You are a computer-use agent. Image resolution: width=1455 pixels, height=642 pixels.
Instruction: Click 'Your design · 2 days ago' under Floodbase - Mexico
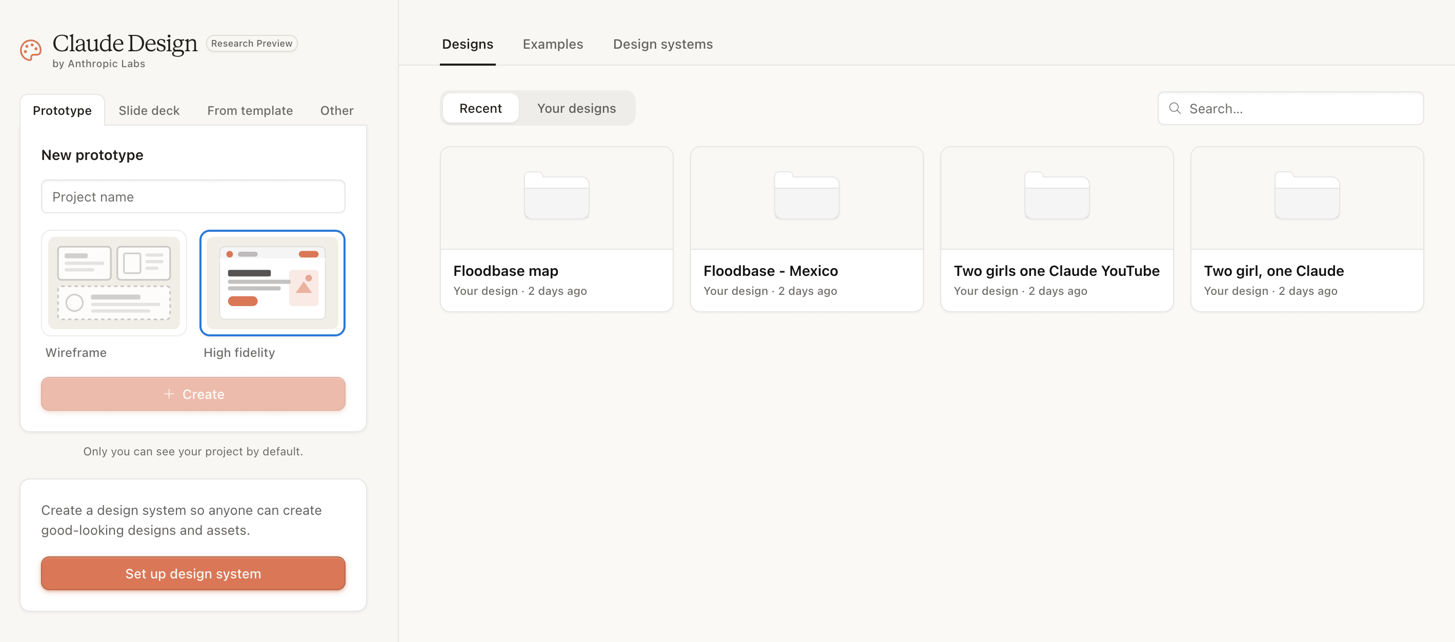[x=771, y=291]
